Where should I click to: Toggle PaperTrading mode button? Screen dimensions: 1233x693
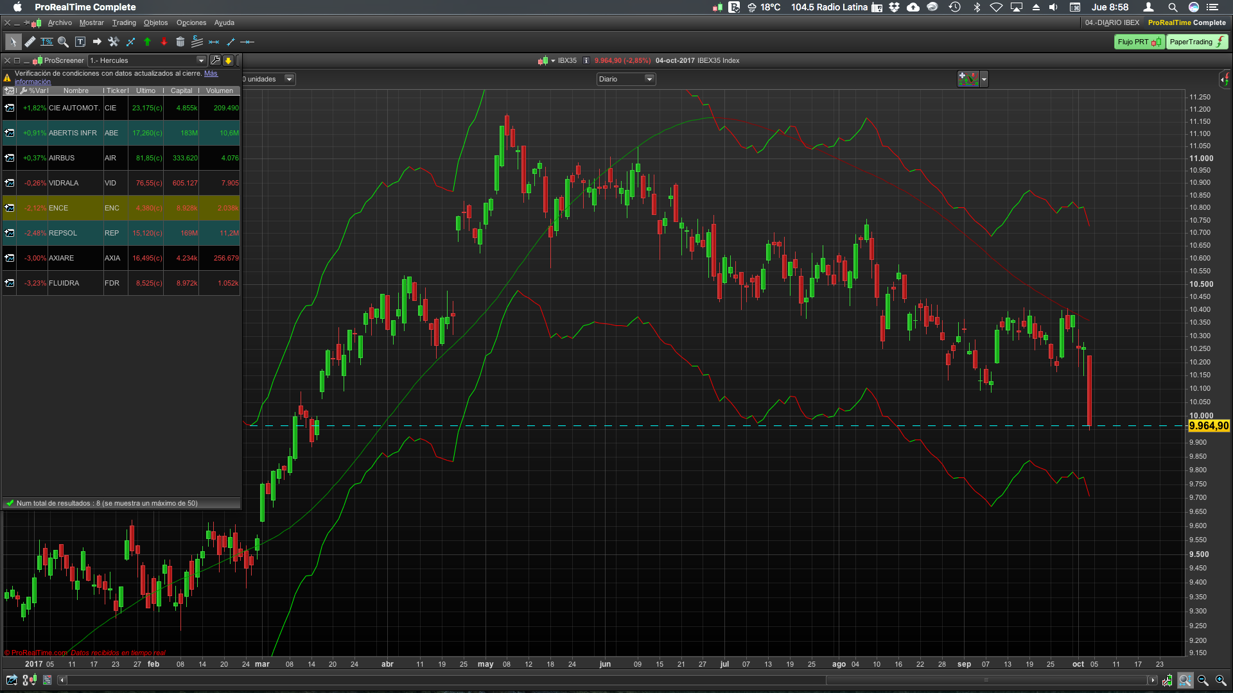1197,42
